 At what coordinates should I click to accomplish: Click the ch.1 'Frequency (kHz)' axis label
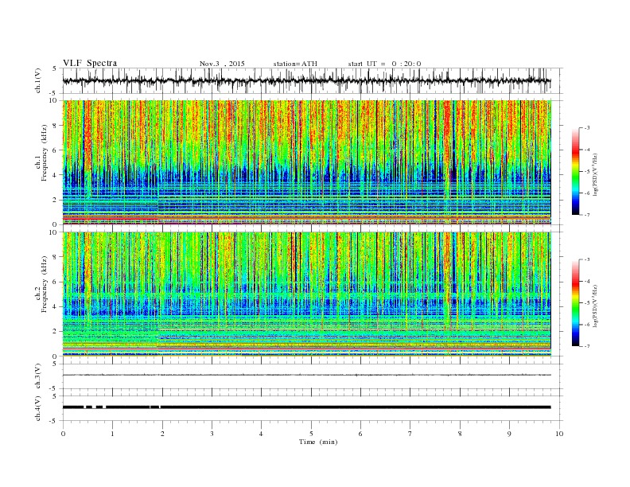click(x=45, y=153)
